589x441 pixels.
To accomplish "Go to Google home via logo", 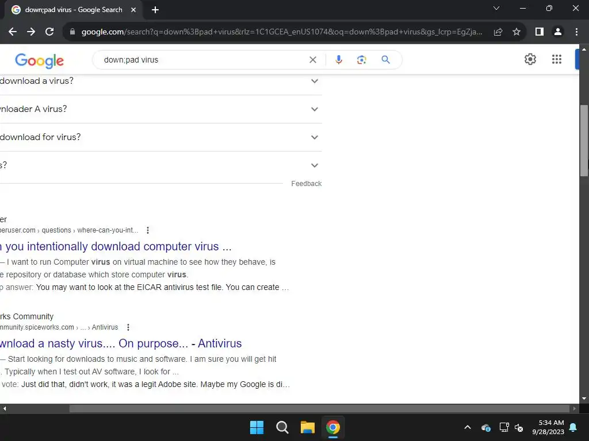I will click(40, 60).
